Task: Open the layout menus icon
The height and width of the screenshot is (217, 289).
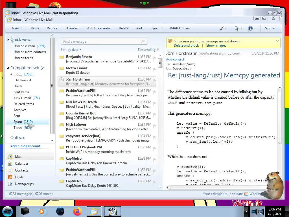Action: click(x=237, y=28)
